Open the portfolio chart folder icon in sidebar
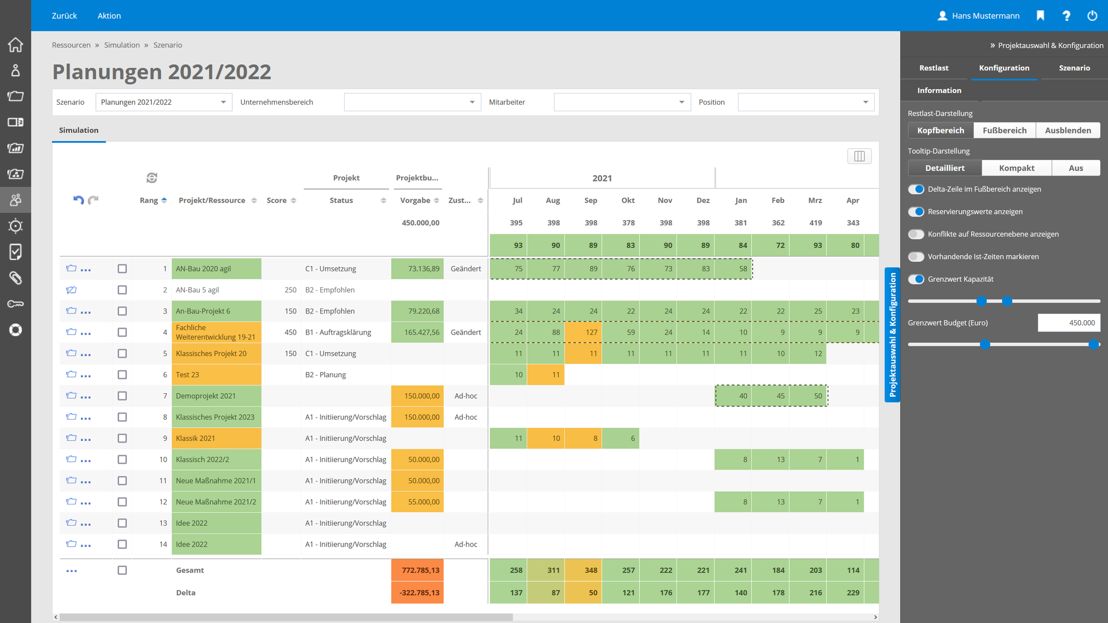The image size is (1108, 623). click(15, 148)
